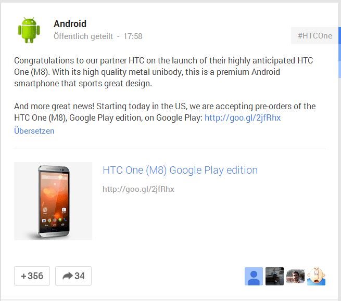Click the grey goo.gl URL under the title
Viewport: 341px width, 301px height.
click(x=138, y=189)
